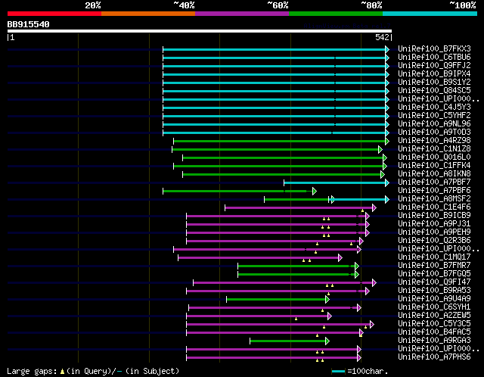Click the UniRef100_C1MQ17 label

coord(434,257)
